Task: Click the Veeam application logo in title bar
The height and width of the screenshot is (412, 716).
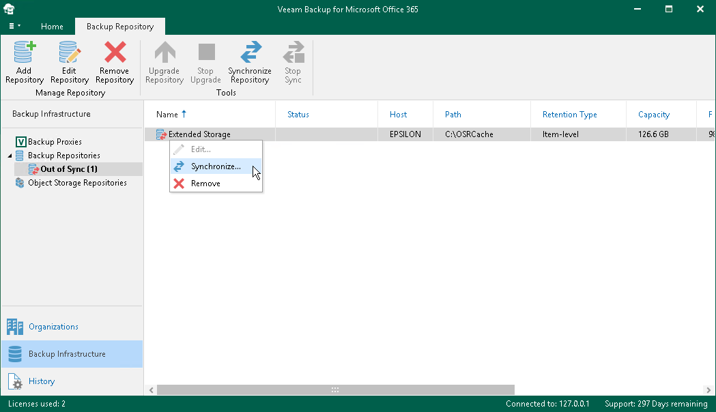Action: click(9, 9)
